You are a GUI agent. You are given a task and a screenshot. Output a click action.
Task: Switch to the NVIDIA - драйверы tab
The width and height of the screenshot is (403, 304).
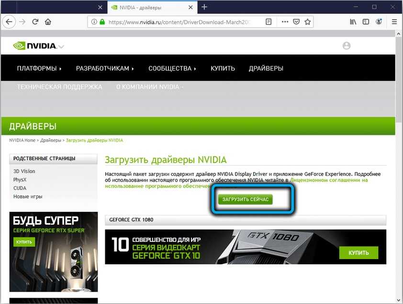tap(153, 7)
